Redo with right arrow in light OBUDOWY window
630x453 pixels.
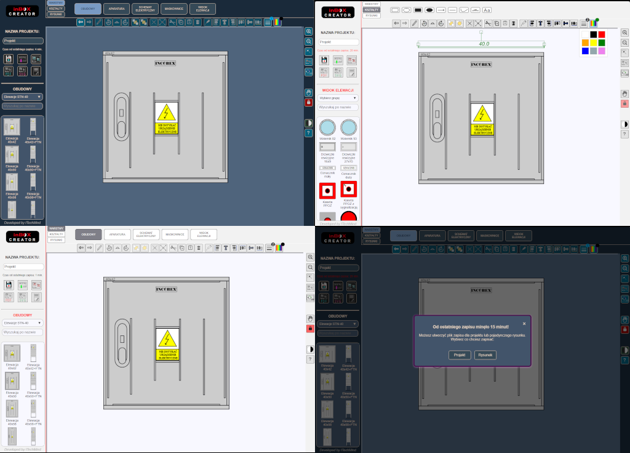point(90,248)
